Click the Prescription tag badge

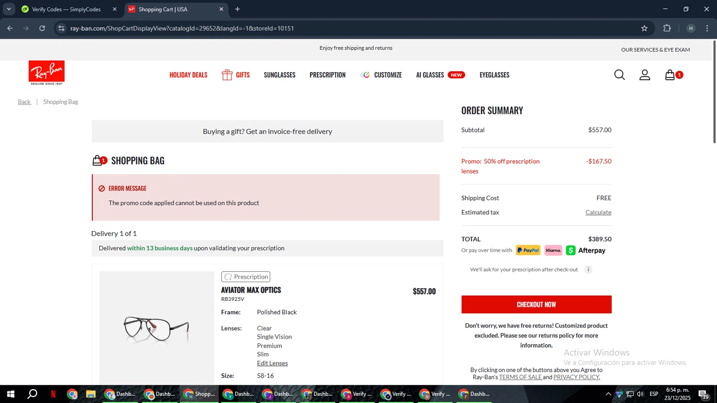[x=246, y=277]
